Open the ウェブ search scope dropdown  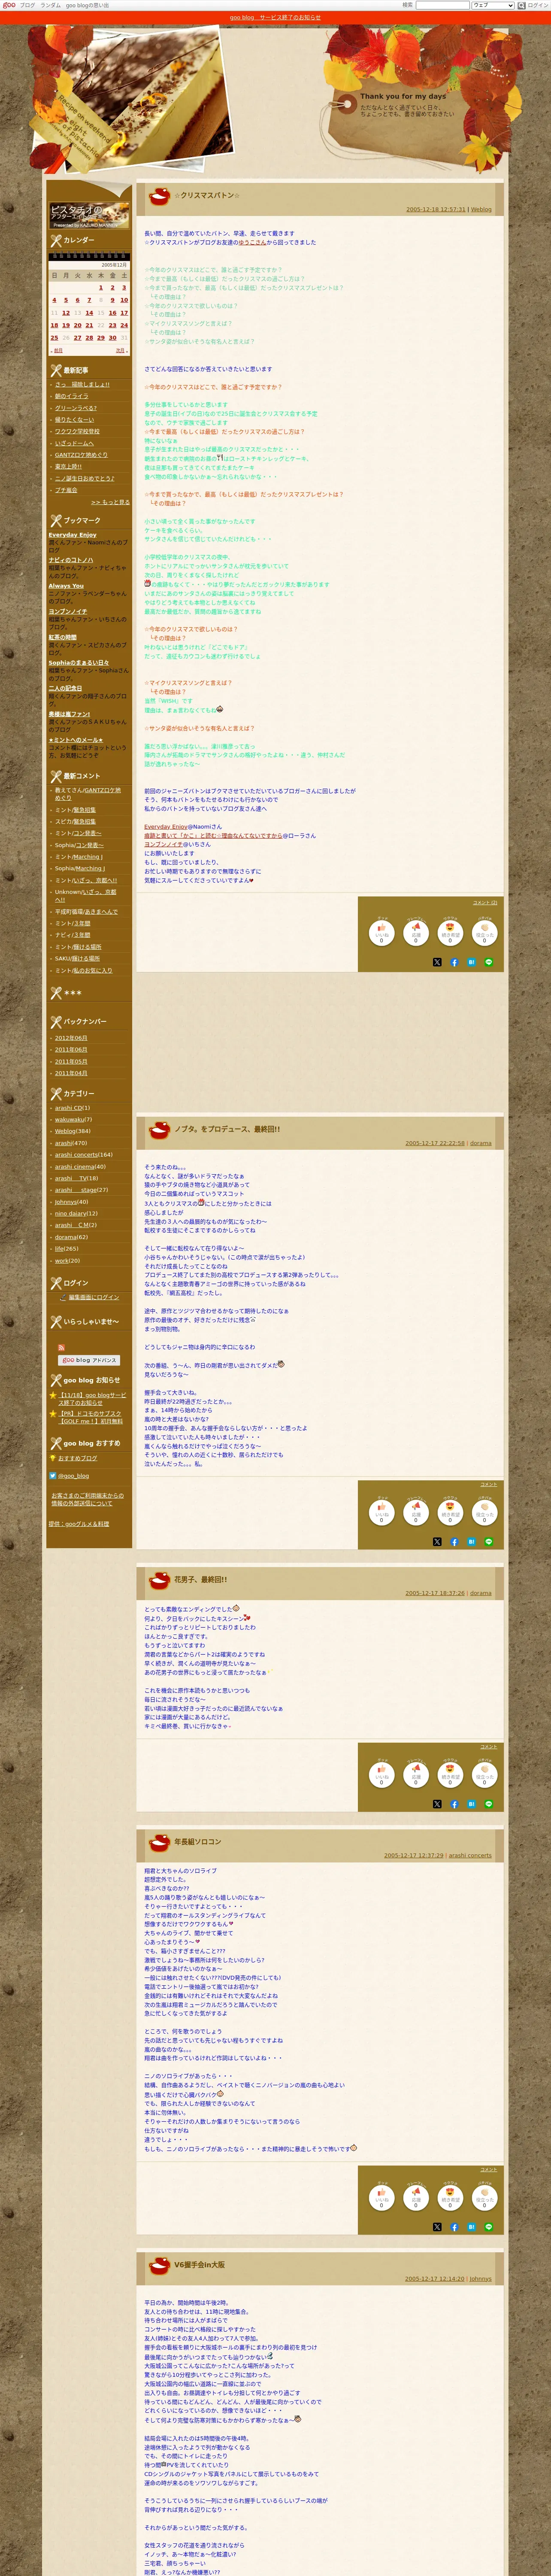(x=493, y=5)
